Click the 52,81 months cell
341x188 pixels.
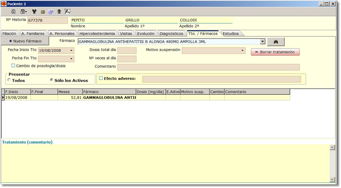pyautogui.click(x=70, y=97)
